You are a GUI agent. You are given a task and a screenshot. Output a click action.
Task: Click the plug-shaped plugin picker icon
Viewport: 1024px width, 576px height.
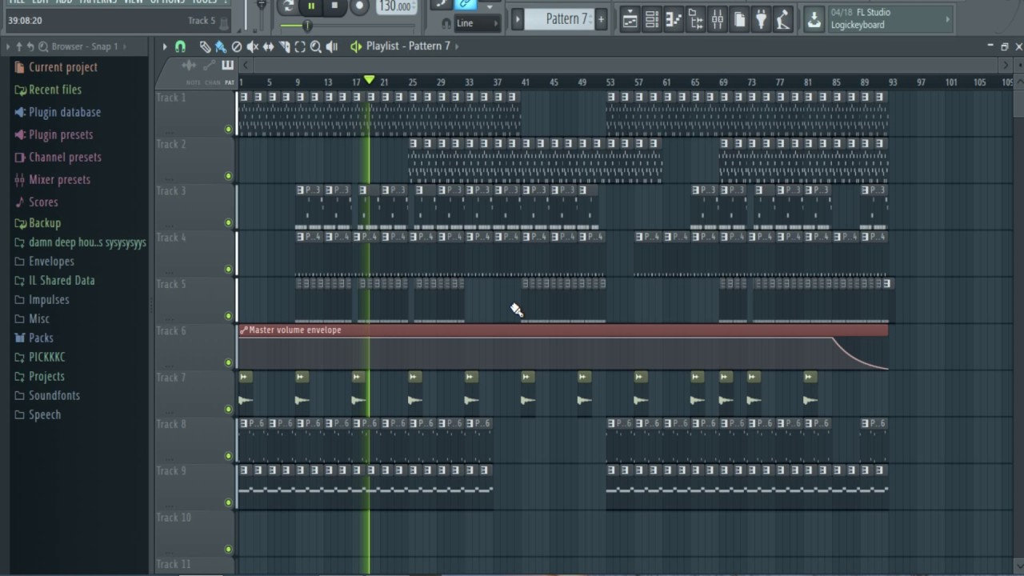(761, 19)
